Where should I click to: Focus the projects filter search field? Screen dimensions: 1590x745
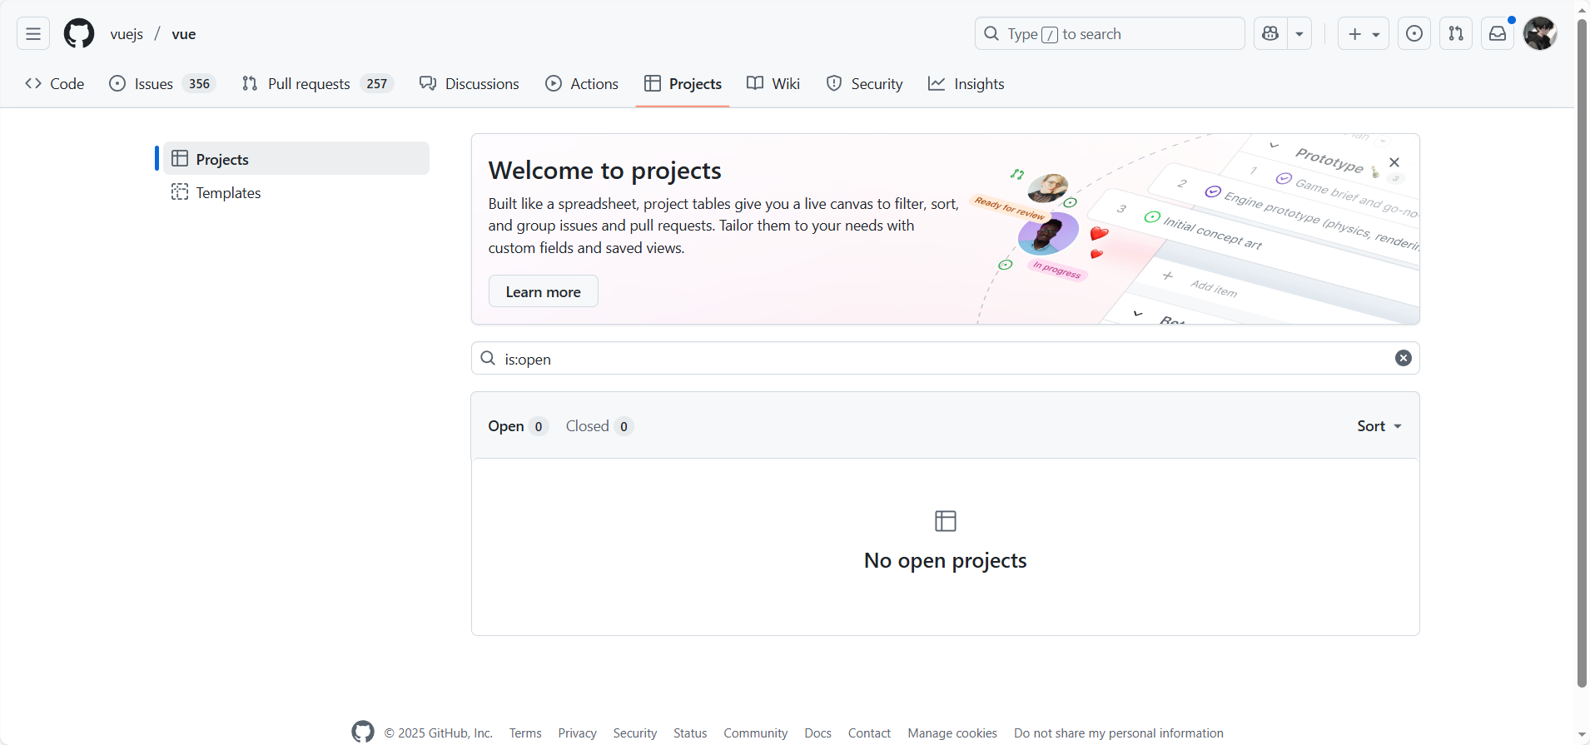tap(941, 359)
